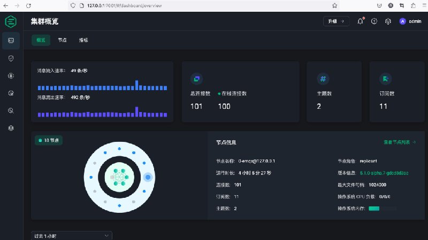
Task: Click the connections card icon
Action: [196, 79]
